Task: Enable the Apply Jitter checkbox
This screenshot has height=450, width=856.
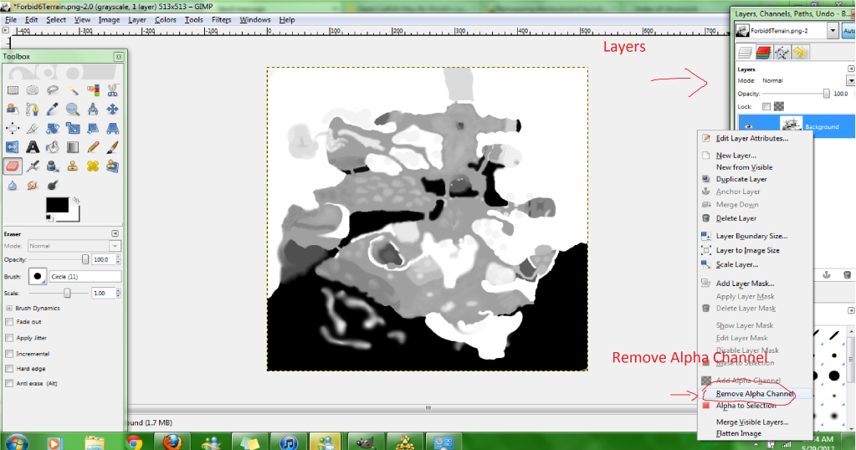Action: [9, 338]
